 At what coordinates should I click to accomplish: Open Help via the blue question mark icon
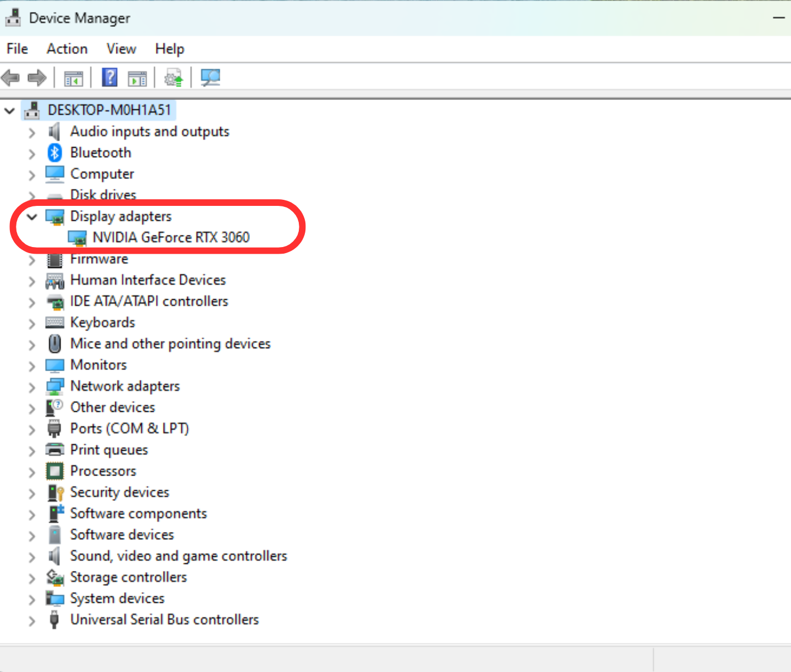coord(110,77)
